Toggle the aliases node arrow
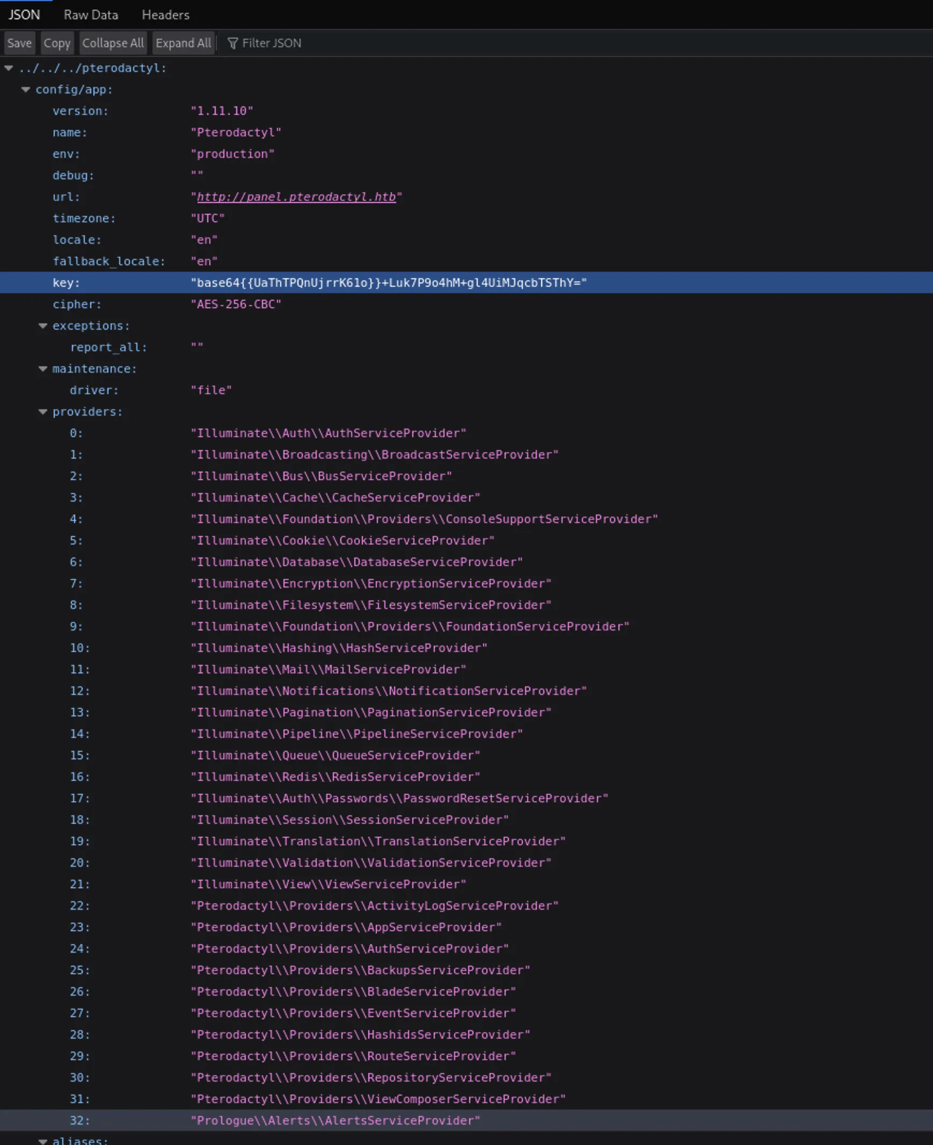Viewport: 933px width, 1145px height. (43, 1141)
